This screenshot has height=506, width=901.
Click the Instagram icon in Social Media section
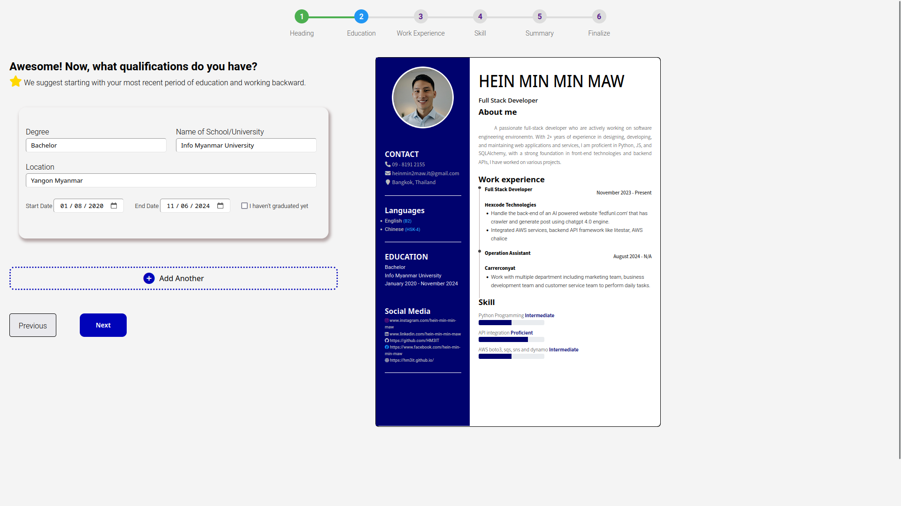387,320
